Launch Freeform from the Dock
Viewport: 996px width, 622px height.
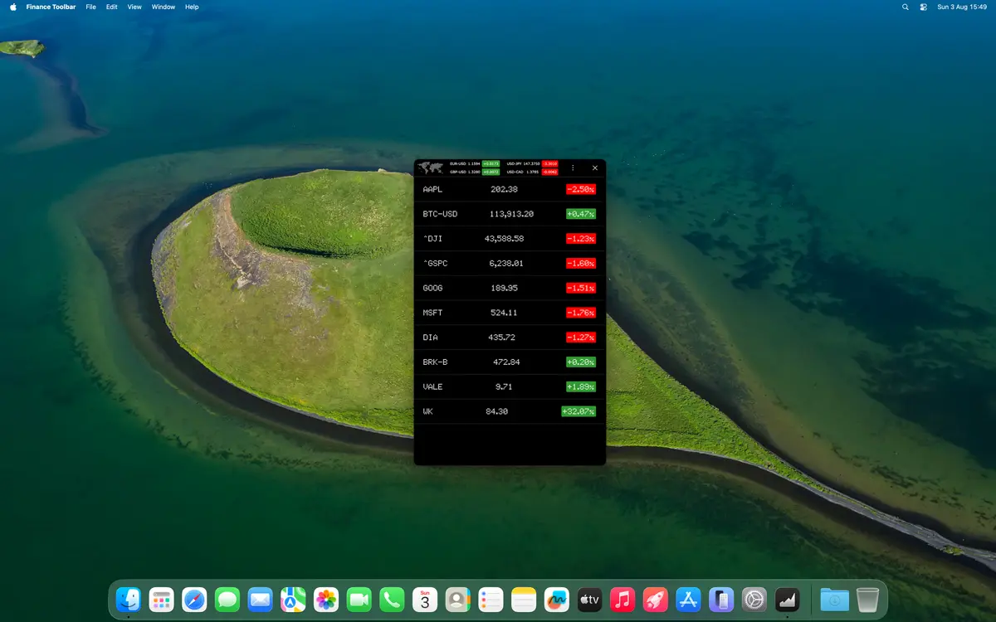tap(556, 599)
